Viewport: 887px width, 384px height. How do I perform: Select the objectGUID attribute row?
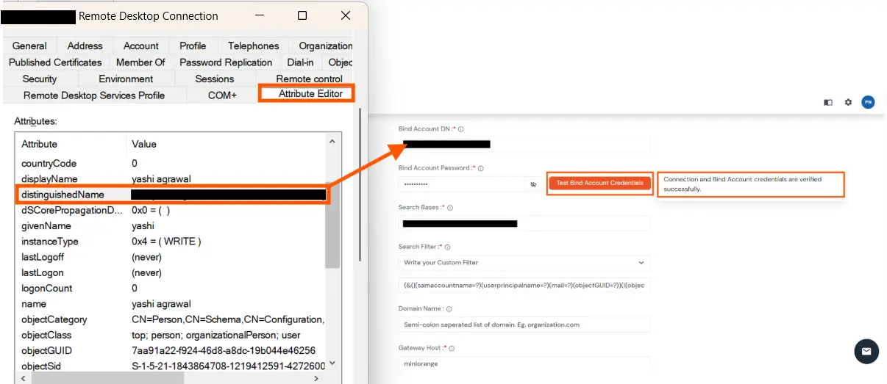tap(171, 351)
